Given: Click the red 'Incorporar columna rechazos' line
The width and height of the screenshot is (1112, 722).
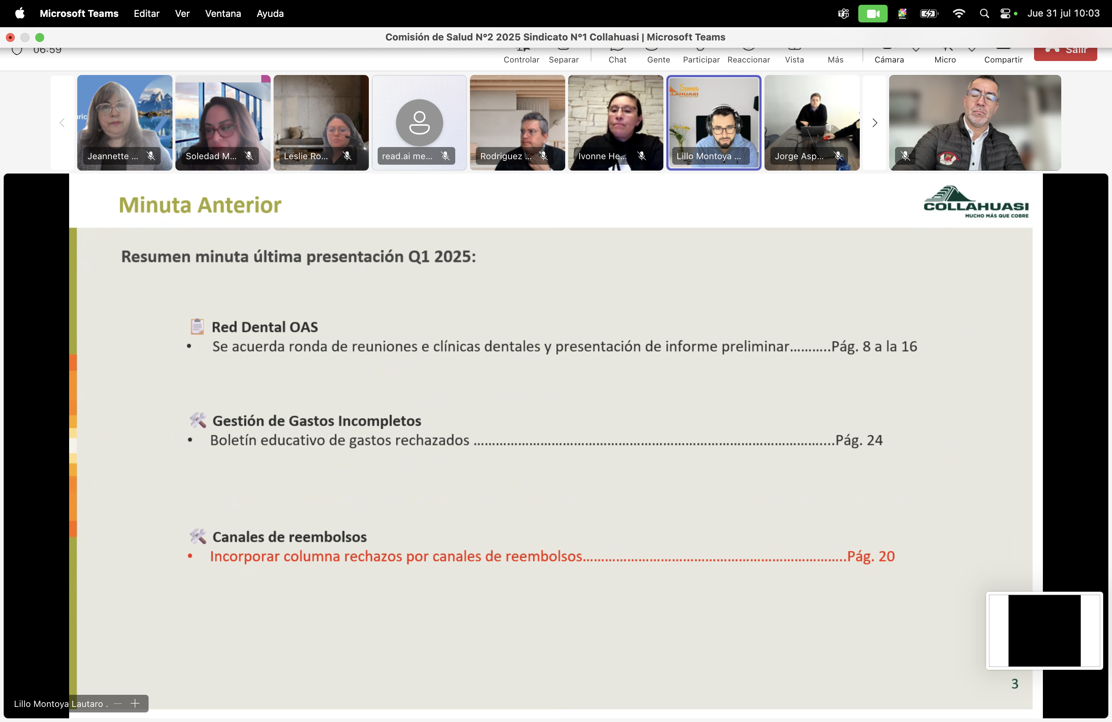Looking at the screenshot, I should tap(552, 556).
